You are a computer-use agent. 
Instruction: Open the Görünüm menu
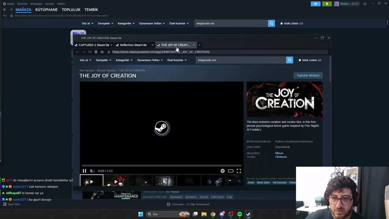coord(22,4)
